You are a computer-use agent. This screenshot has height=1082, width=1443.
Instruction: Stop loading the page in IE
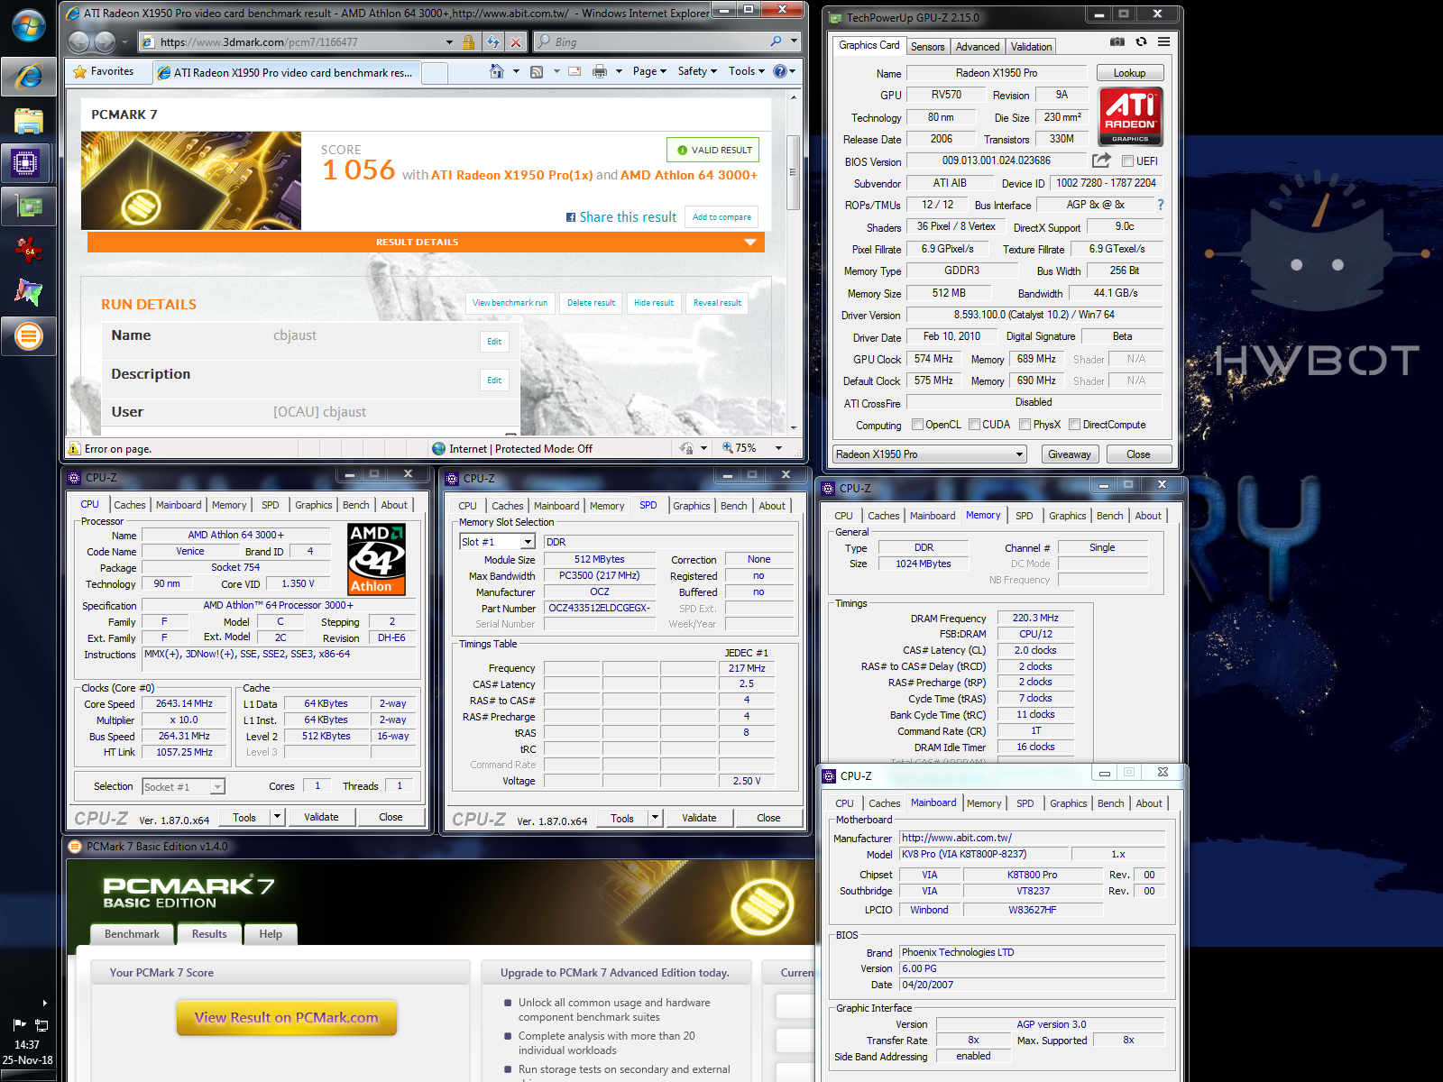point(515,41)
